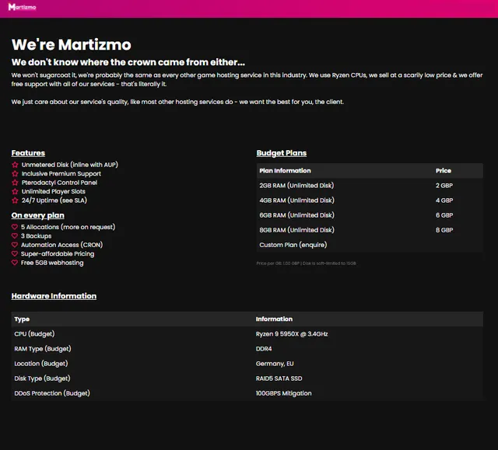Click the Pterodactyl Control Panel text
The width and height of the screenshot is (498, 450).
pyautogui.click(x=59, y=183)
